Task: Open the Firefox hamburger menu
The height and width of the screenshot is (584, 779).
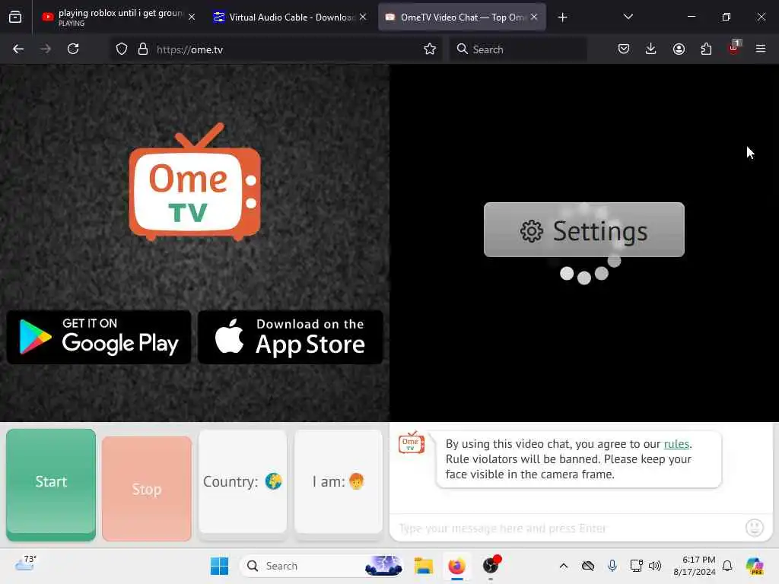Action: [761, 49]
